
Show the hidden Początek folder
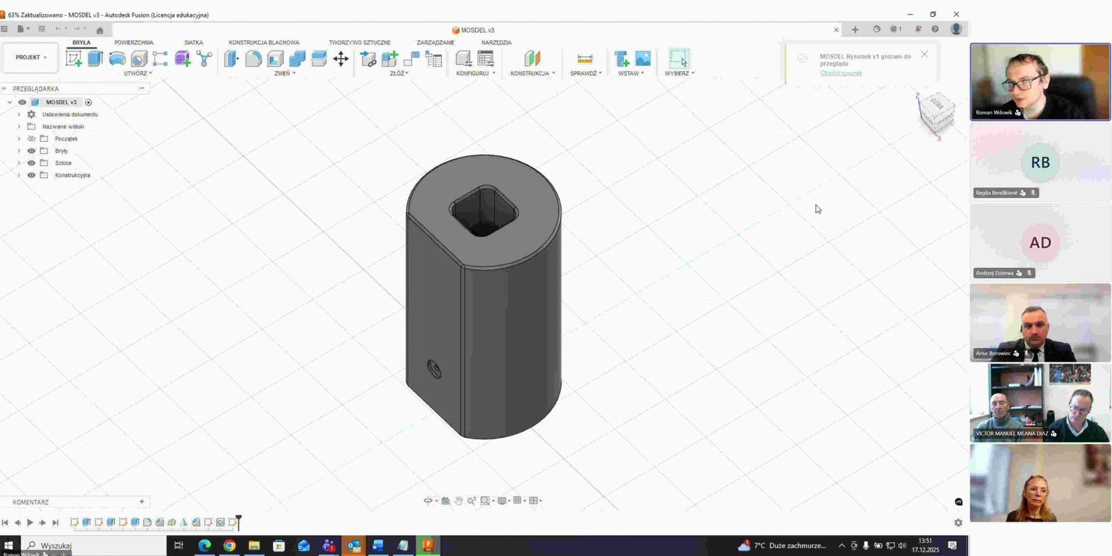pos(31,139)
